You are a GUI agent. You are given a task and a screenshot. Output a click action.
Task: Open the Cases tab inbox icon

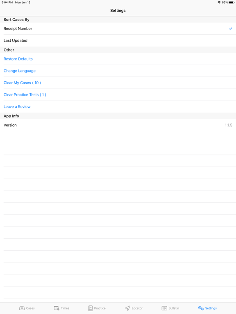[22, 308]
